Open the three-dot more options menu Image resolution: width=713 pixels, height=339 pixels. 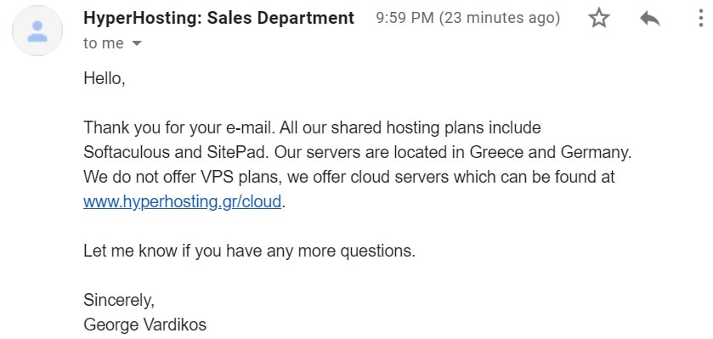click(701, 19)
